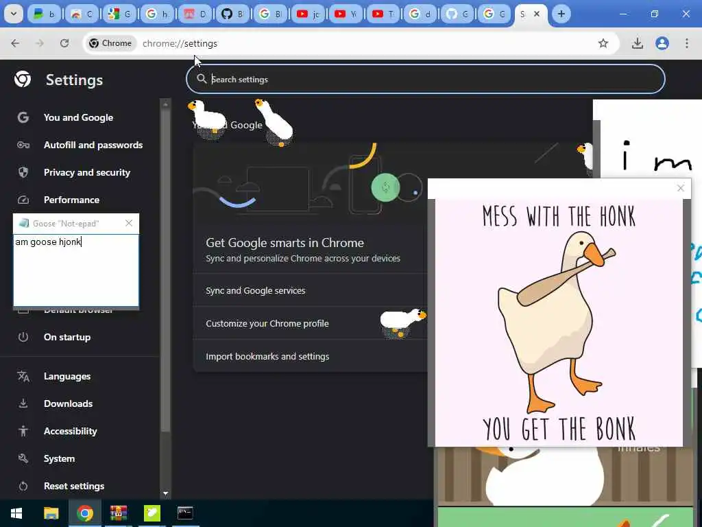Open Autofill and passwords section

coord(93,145)
